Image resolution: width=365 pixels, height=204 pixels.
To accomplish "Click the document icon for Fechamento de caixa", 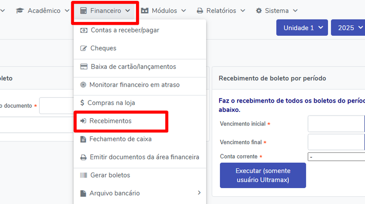I will (83, 139).
